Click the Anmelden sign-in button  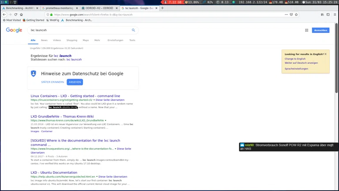coord(320,30)
